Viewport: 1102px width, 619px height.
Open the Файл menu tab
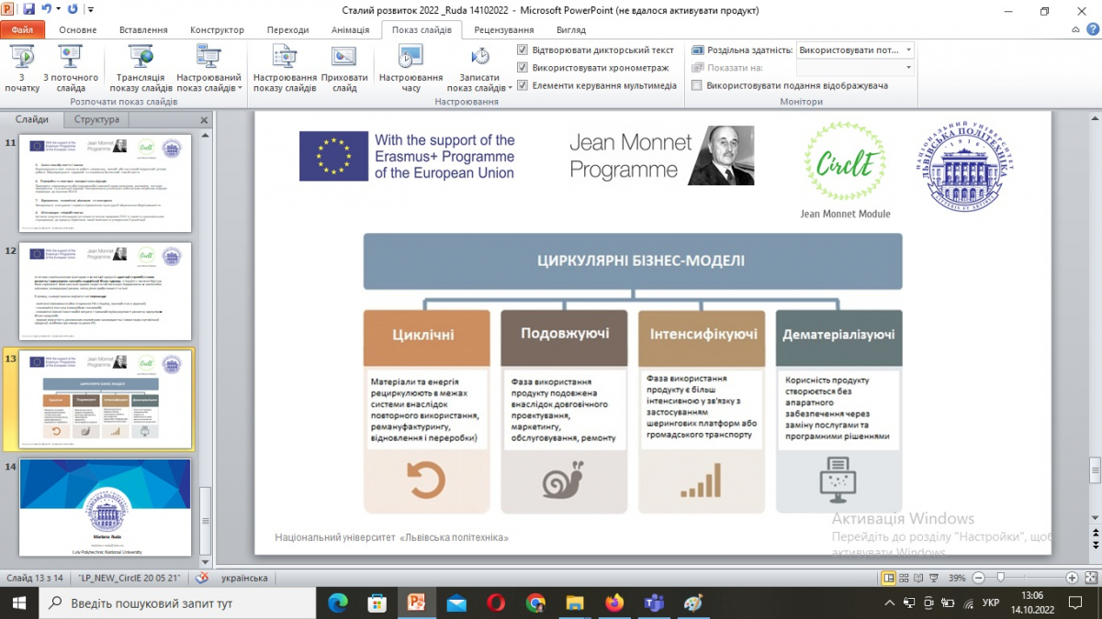pos(23,29)
